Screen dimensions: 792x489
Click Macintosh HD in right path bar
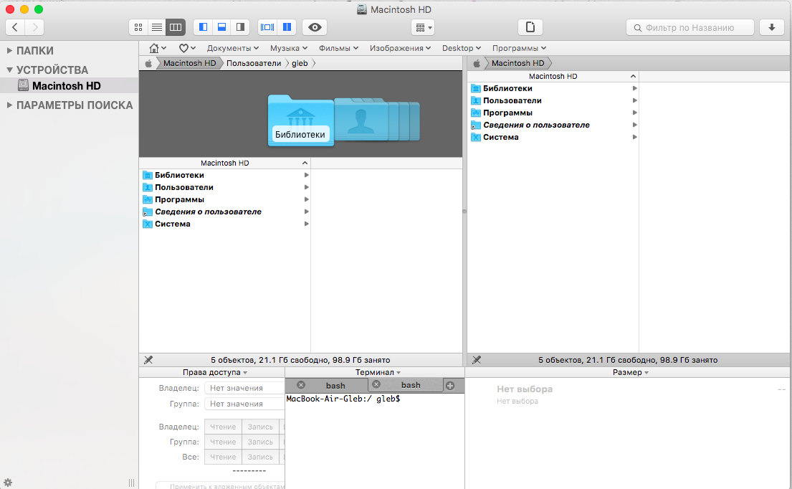tap(517, 63)
